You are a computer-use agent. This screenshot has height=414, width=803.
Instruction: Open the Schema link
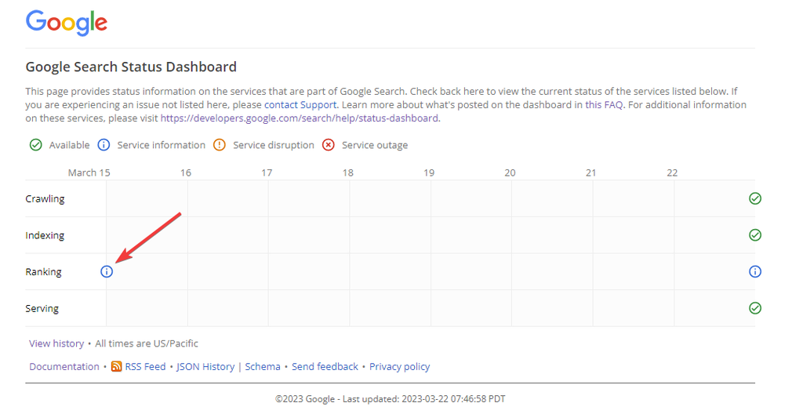pos(263,366)
